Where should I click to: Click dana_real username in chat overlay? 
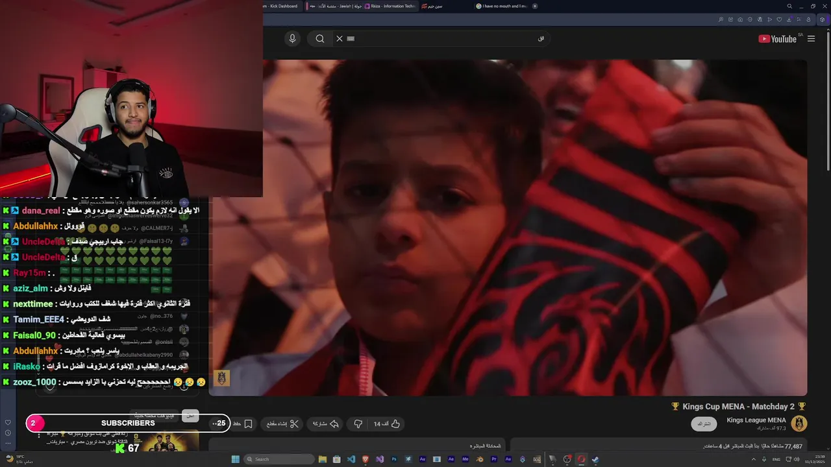click(40, 211)
